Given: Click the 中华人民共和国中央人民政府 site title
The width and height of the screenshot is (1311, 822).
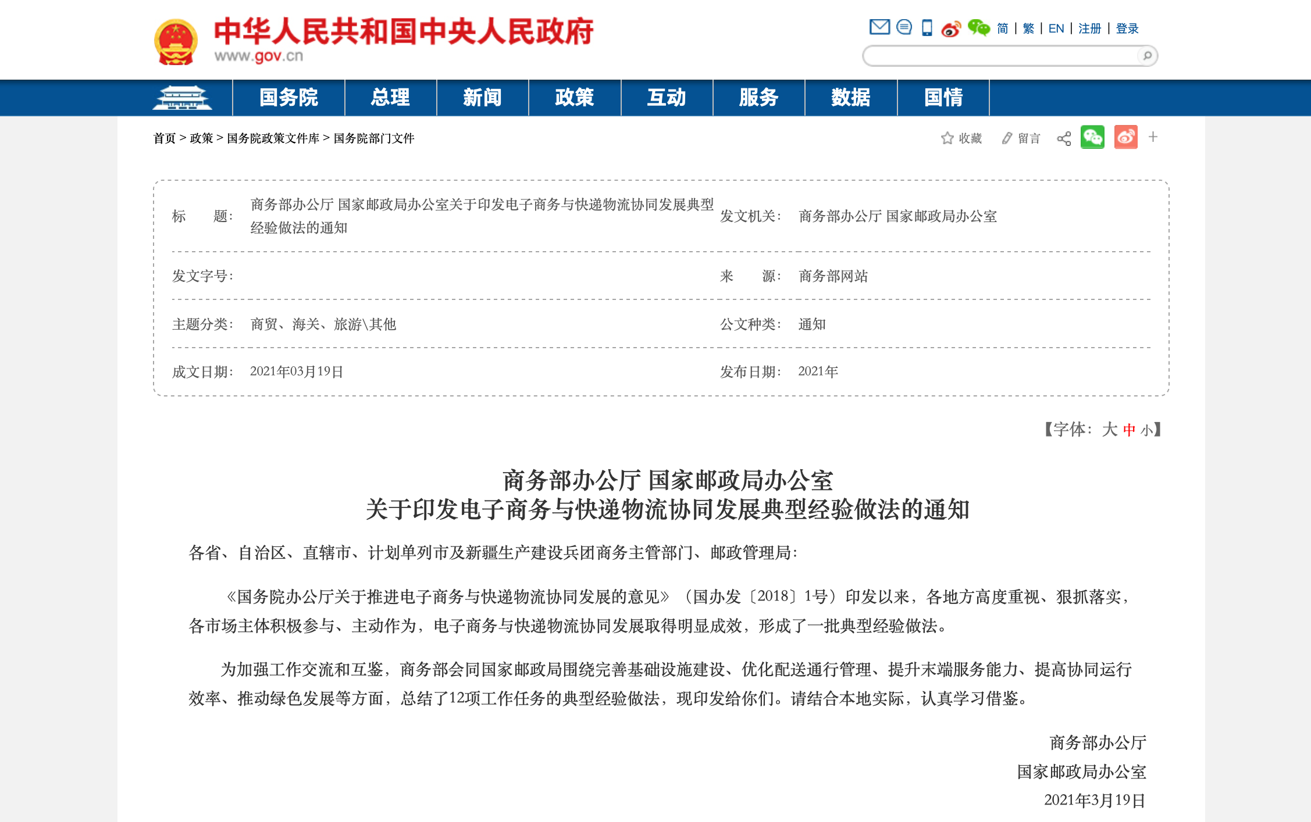Looking at the screenshot, I should coord(404,31).
